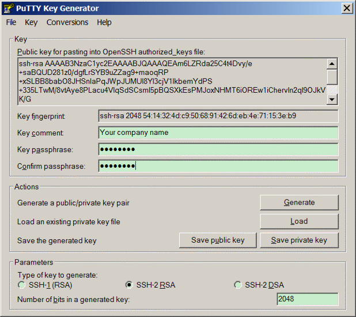Open the File menu

(x=11, y=22)
